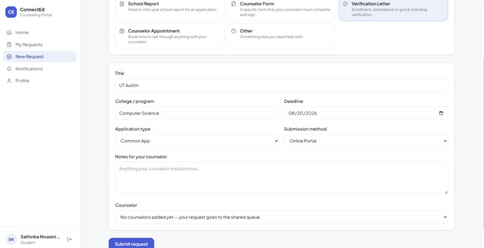The height and width of the screenshot is (248, 484).
Task: Click the Other question-mark icon
Action: click(x=234, y=31)
